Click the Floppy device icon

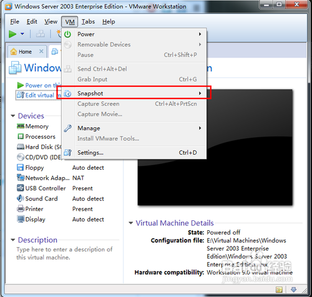tap(21, 167)
